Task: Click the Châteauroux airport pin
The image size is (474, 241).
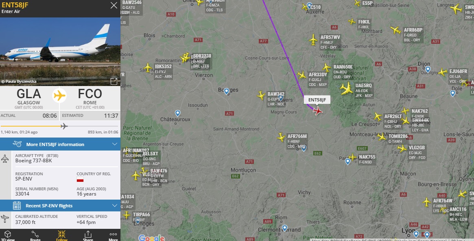Action: (177, 113)
